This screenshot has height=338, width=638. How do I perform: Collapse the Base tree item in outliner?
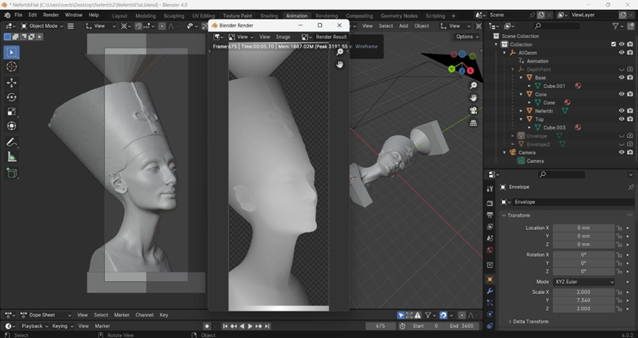click(x=521, y=78)
